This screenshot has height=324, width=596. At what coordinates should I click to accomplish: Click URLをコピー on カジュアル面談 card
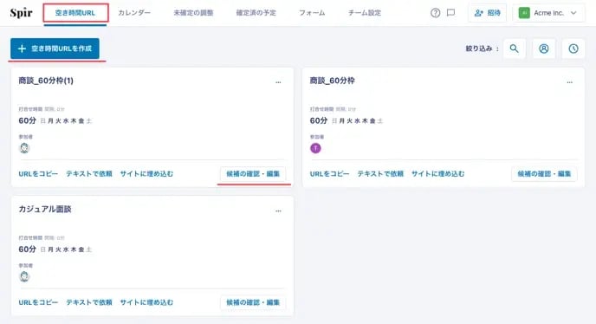38,302
